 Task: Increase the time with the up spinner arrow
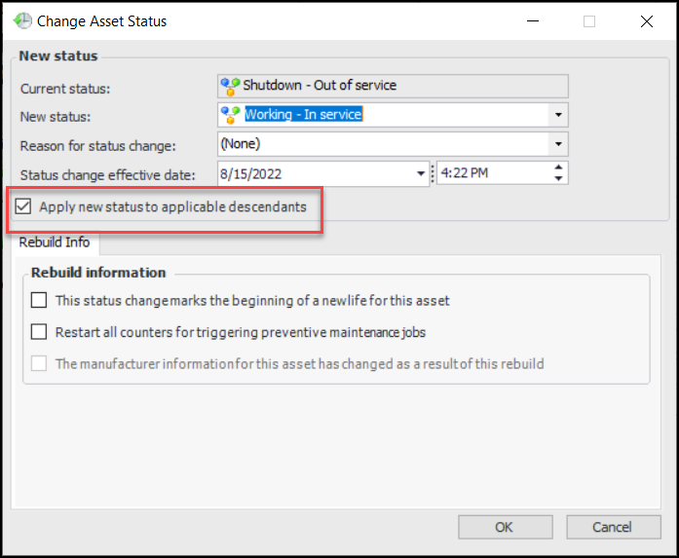pyautogui.click(x=558, y=167)
